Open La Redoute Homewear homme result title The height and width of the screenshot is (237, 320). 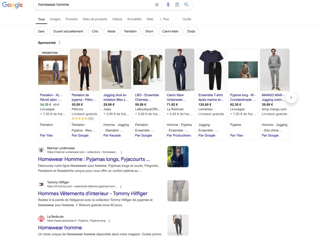click(x=60, y=228)
